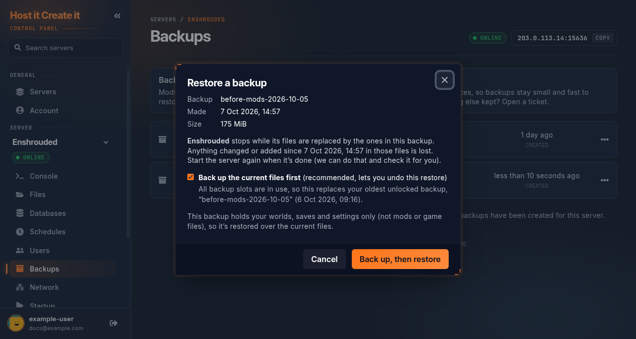Click the Servers stack icon
The height and width of the screenshot is (339, 636).
point(20,92)
